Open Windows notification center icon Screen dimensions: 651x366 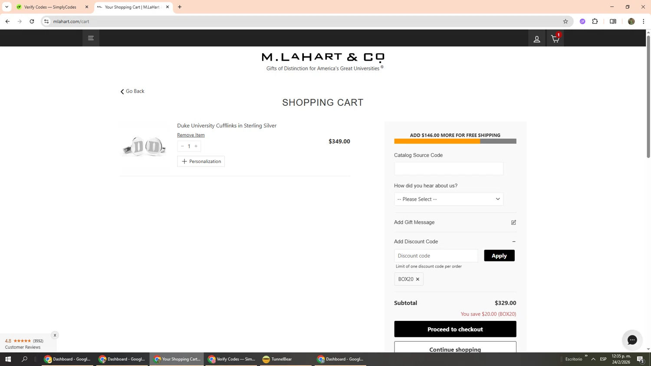point(640,359)
